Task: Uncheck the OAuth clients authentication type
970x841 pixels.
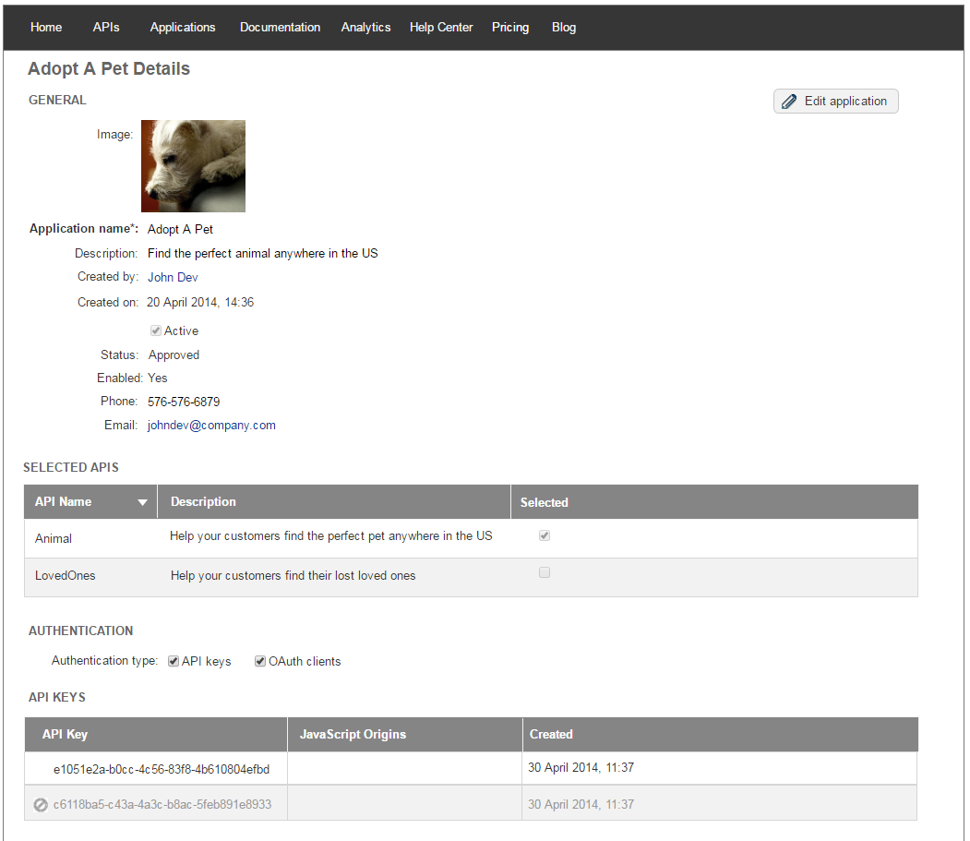Action: (x=260, y=661)
